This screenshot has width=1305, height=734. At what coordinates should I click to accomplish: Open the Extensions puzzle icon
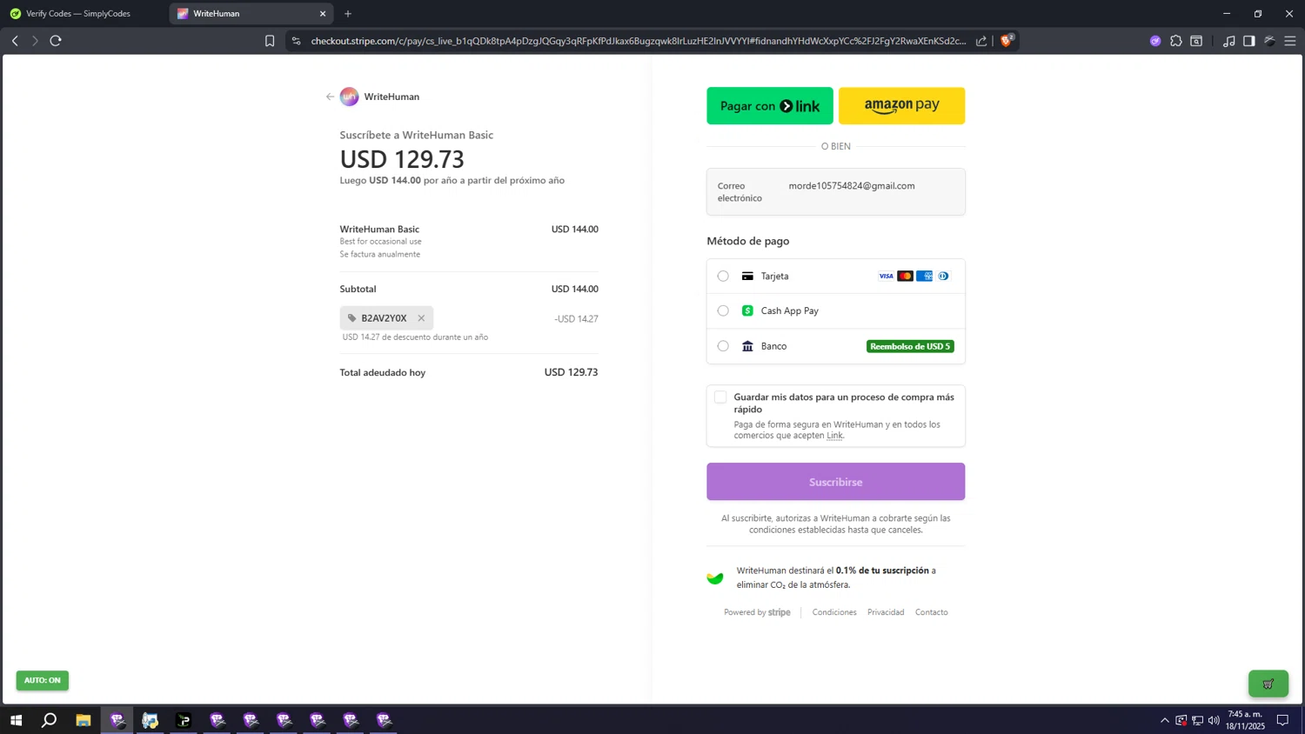click(x=1176, y=41)
